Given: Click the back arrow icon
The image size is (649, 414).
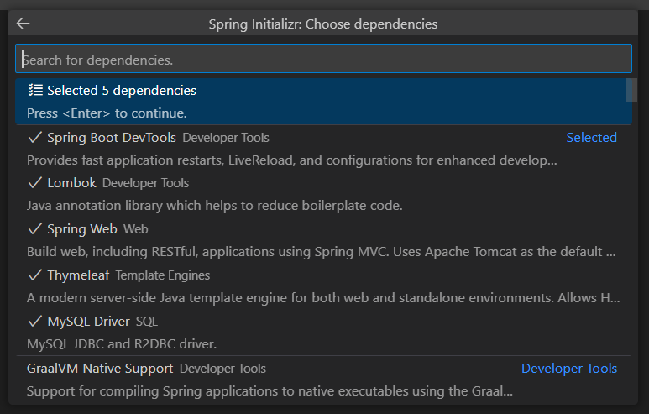Looking at the screenshot, I should tap(23, 24).
